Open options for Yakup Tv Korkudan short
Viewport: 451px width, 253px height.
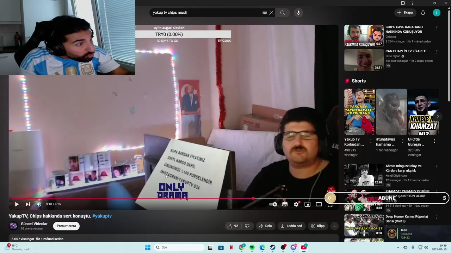tap(371, 141)
